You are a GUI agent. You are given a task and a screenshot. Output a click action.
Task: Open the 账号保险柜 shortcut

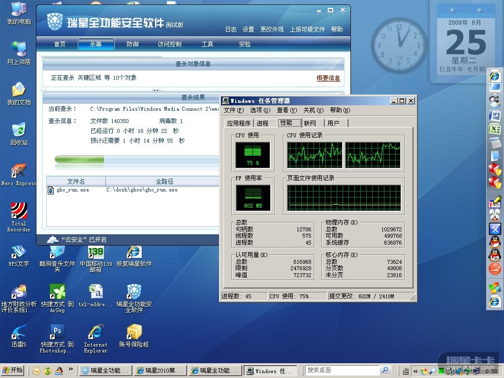[134, 336]
